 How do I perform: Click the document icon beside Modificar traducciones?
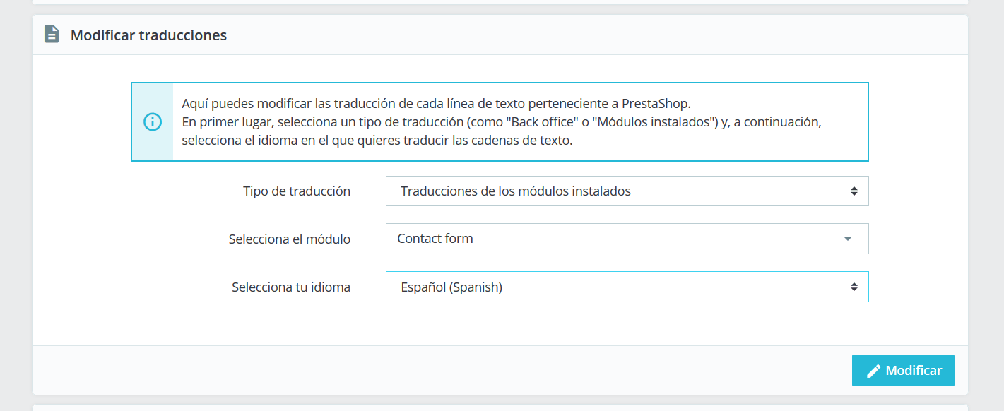pyautogui.click(x=52, y=34)
